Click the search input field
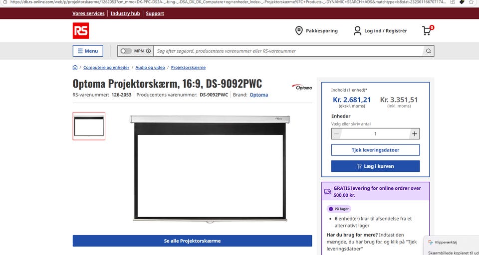Screen dimensions: 479x255 point(288,51)
